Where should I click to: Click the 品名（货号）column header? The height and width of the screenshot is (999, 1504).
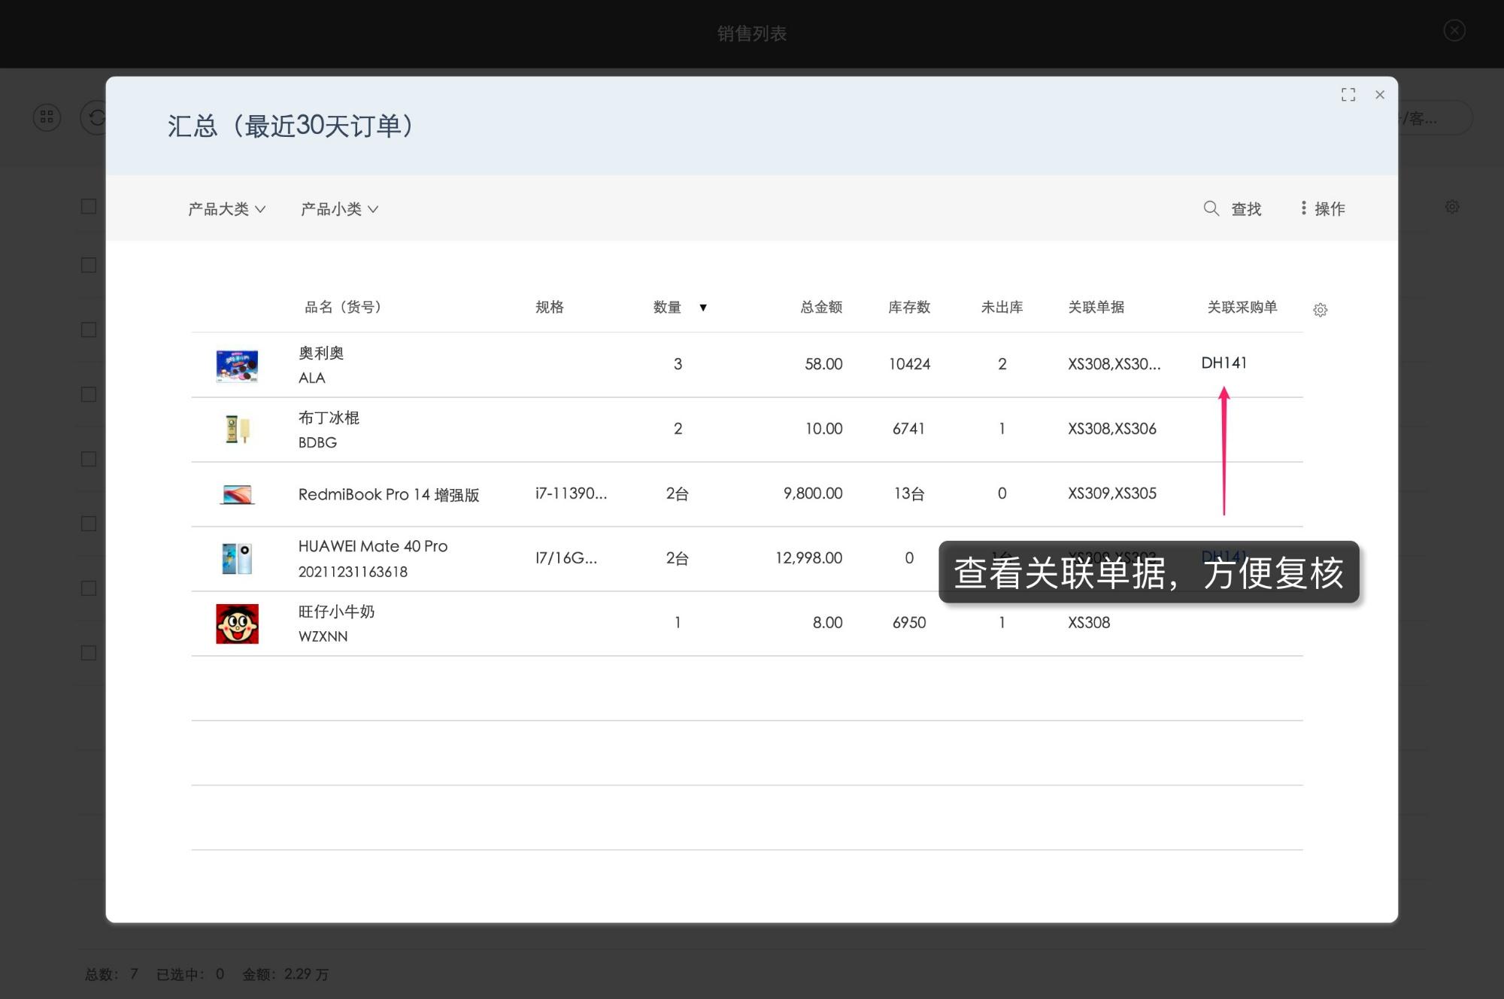click(343, 307)
